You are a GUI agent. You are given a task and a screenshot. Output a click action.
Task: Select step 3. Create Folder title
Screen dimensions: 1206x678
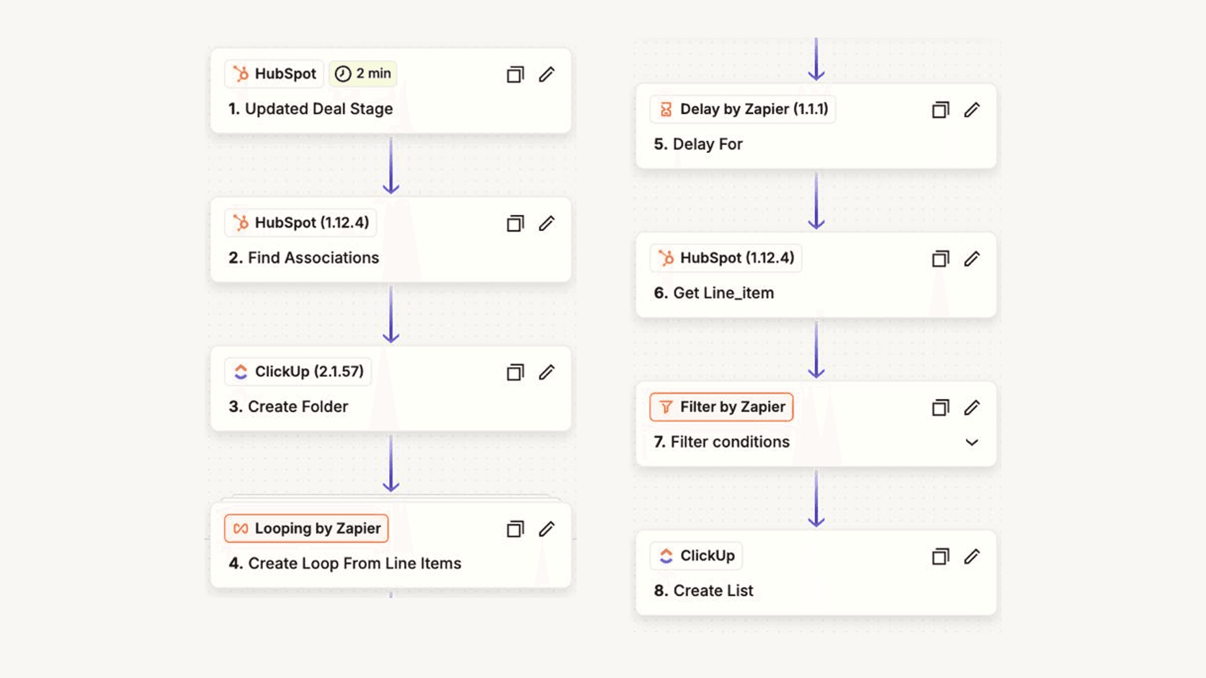pos(288,406)
